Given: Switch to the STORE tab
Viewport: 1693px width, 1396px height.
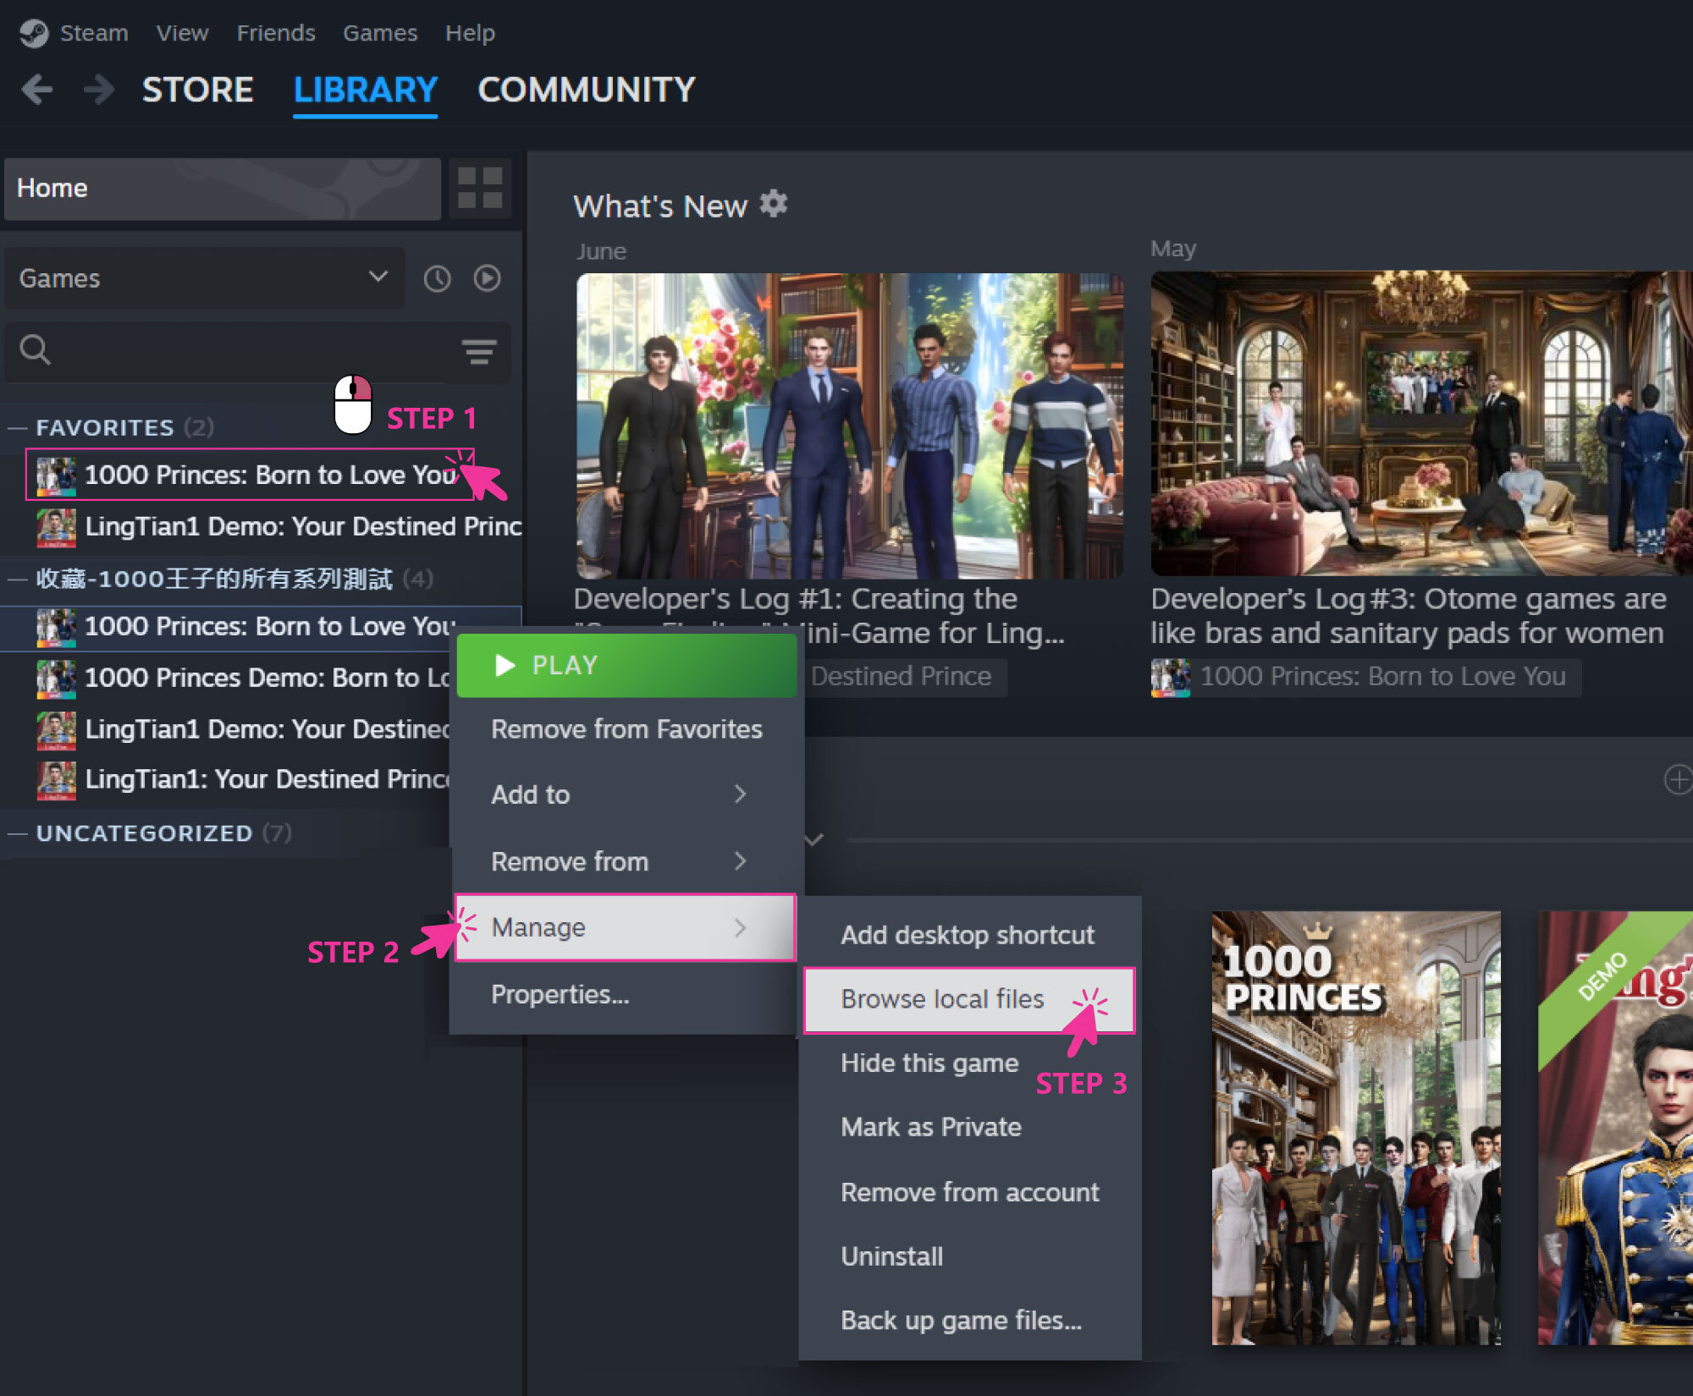Looking at the screenshot, I should 198,90.
